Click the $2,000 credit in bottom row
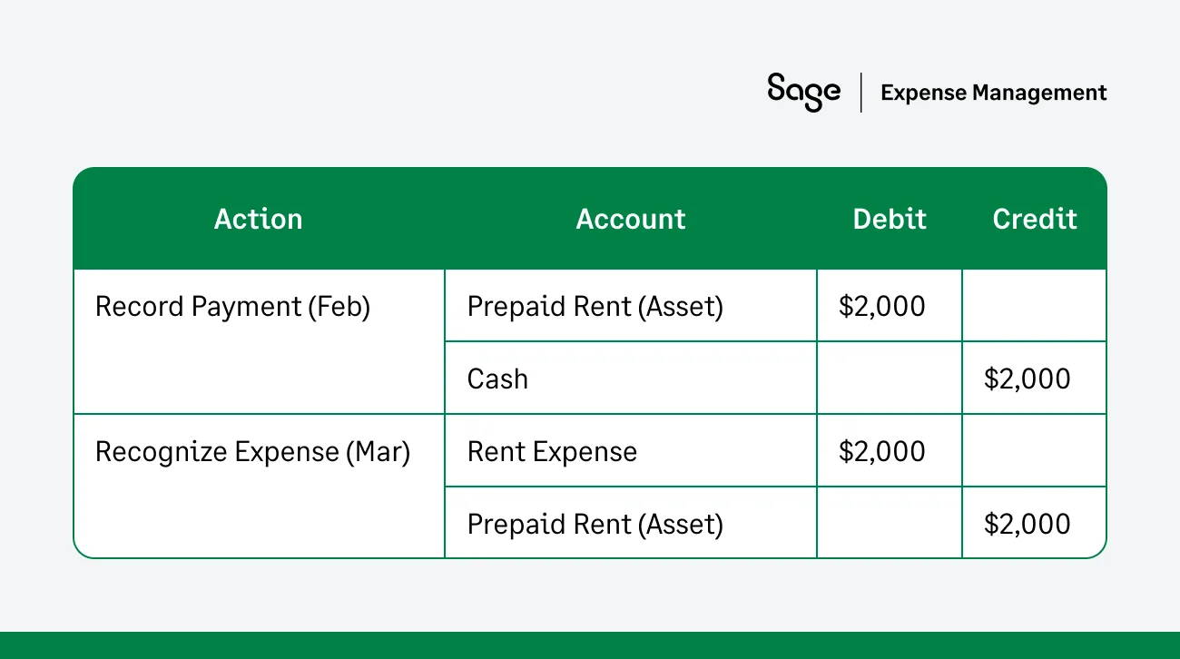Image resolution: width=1180 pixels, height=659 pixels. pyautogui.click(x=1027, y=524)
